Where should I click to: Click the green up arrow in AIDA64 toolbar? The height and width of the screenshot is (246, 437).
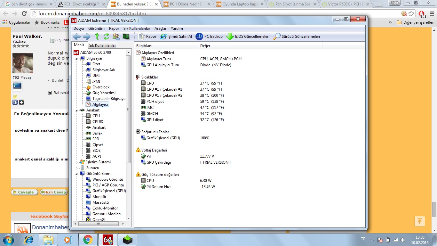coord(97,37)
